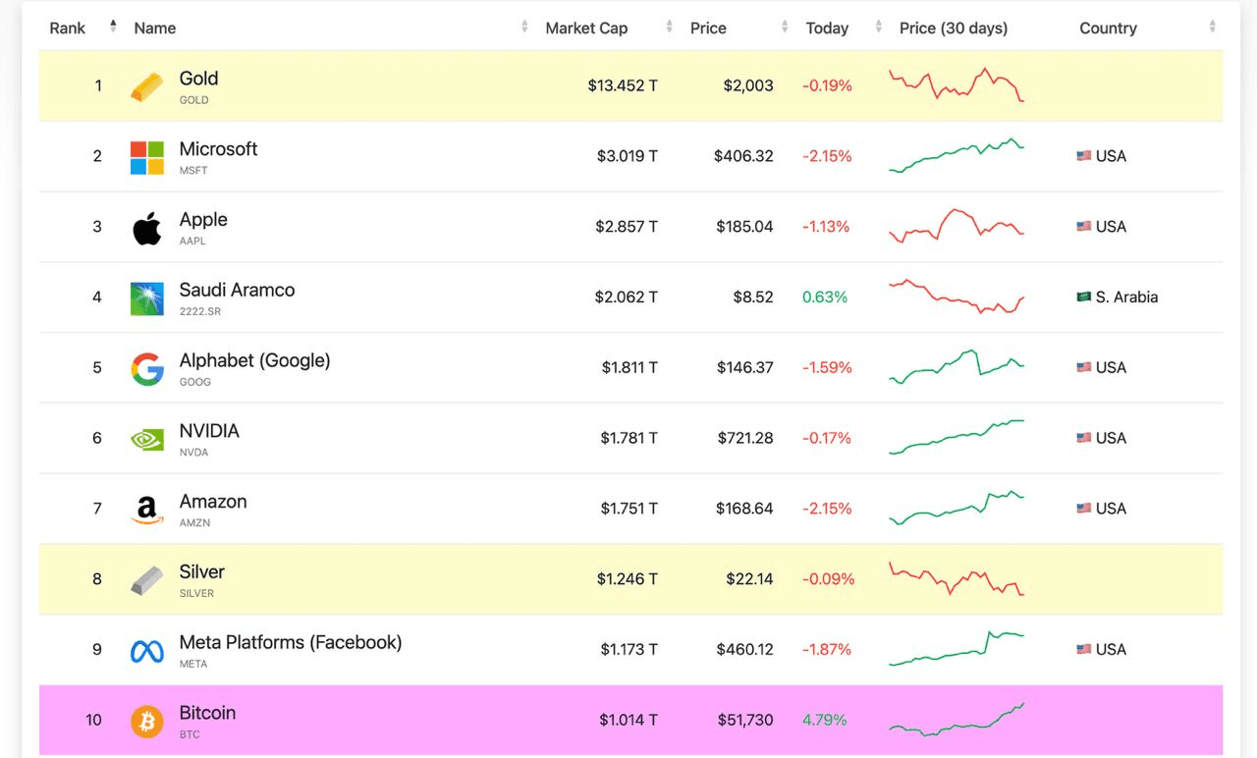Screen dimensions: 1257x758
Task: Open the Apple company link
Action: tap(203, 220)
